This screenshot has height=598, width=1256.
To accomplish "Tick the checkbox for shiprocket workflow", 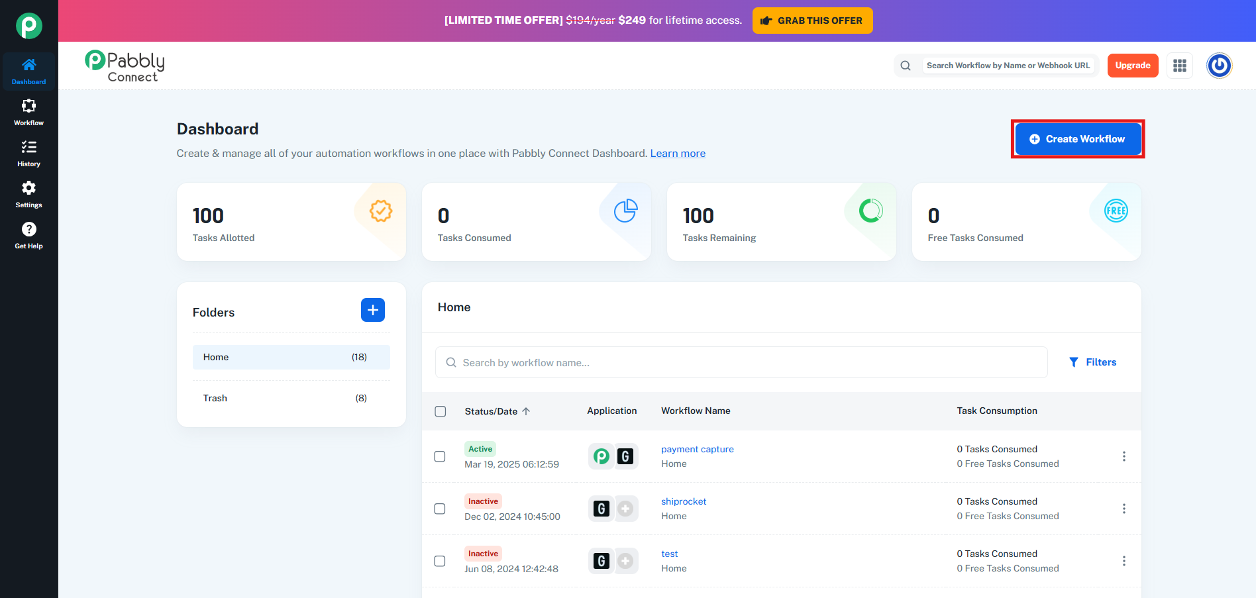I will click(x=440, y=509).
